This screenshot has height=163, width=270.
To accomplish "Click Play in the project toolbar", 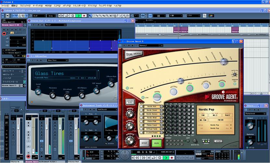I will [79, 16].
